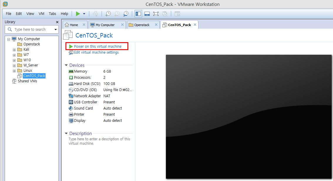Viewport: 333px width, 181px height.
Task: Open the File menu
Action: [x=9, y=13]
